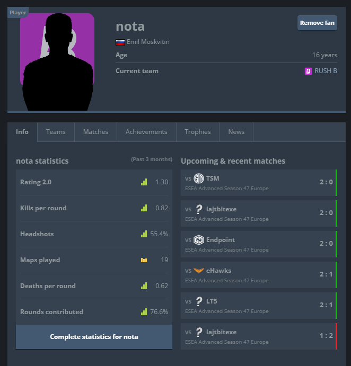Open the match versus Endpoint
The image size is (351, 366).
click(259, 244)
